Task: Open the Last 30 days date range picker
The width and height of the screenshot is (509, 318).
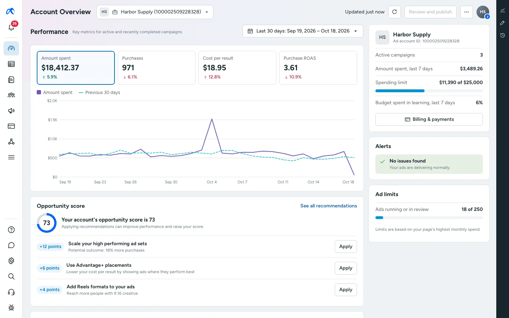Action: click(x=303, y=31)
